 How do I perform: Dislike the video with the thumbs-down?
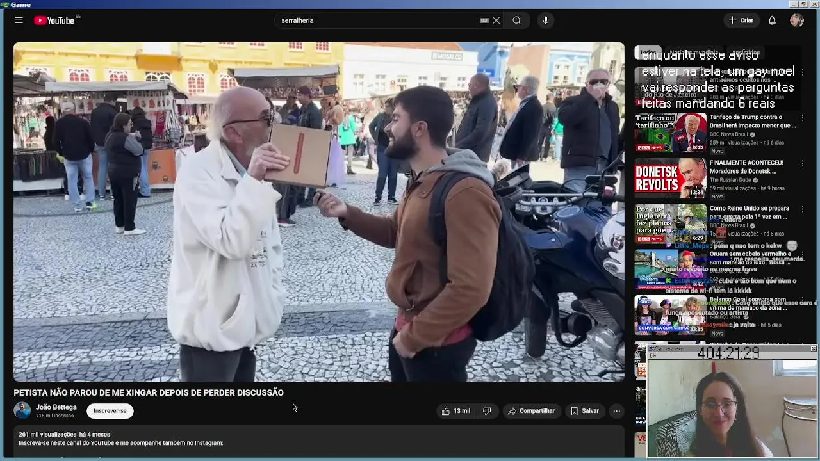pos(487,411)
